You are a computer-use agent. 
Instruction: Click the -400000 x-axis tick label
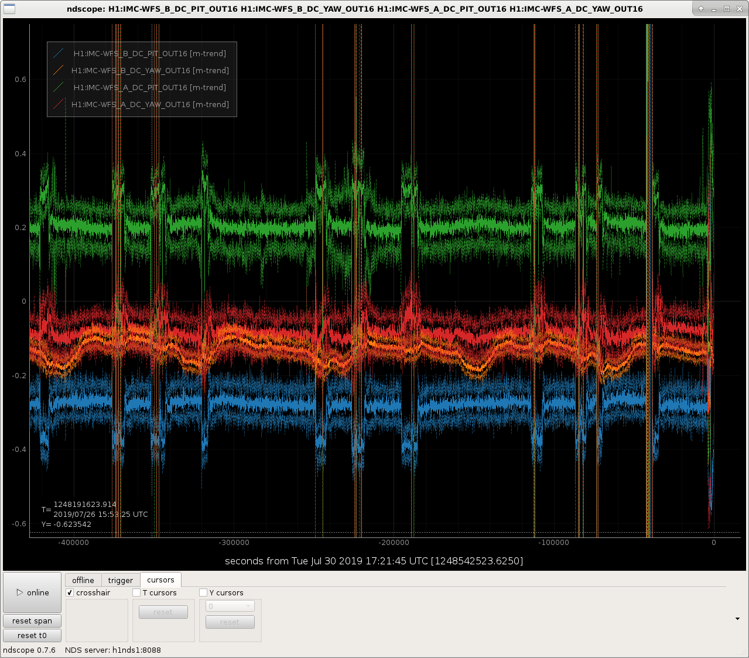tap(73, 543)
